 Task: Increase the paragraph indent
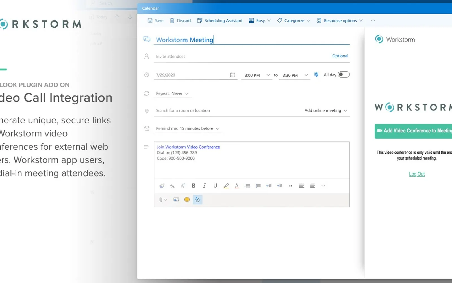pyautogui.click(x=280, y=186)
